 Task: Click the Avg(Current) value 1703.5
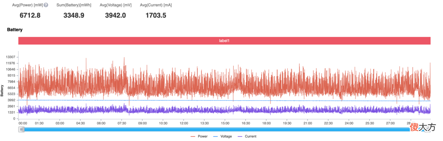[156, 16]
